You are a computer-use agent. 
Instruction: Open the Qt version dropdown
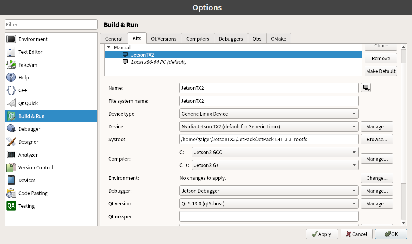click(x=268, y=203)
